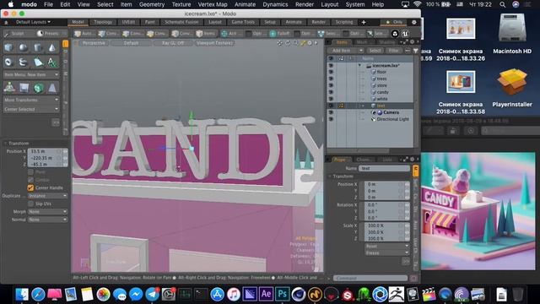Open the Duplicate Instance dropdown

tap(47, 196)
